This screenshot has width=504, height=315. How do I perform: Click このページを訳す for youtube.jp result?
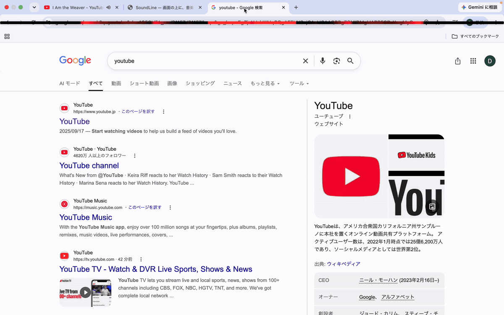(x=138, y=112)
